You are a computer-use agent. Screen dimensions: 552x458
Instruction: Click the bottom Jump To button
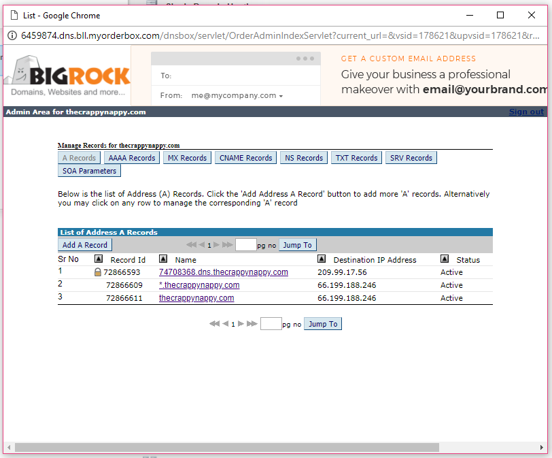click(x=323, y=324)
